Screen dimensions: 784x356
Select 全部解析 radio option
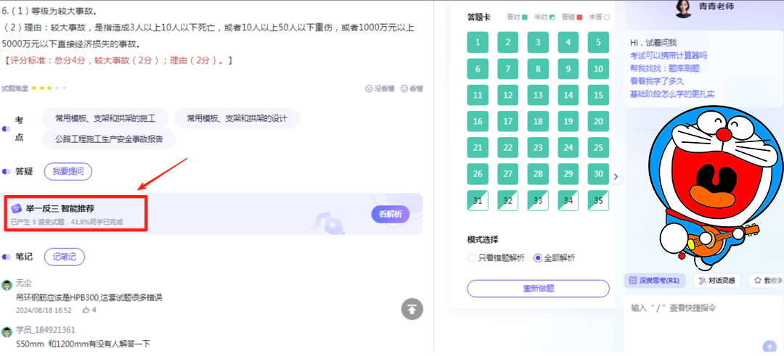click(538, 257)
